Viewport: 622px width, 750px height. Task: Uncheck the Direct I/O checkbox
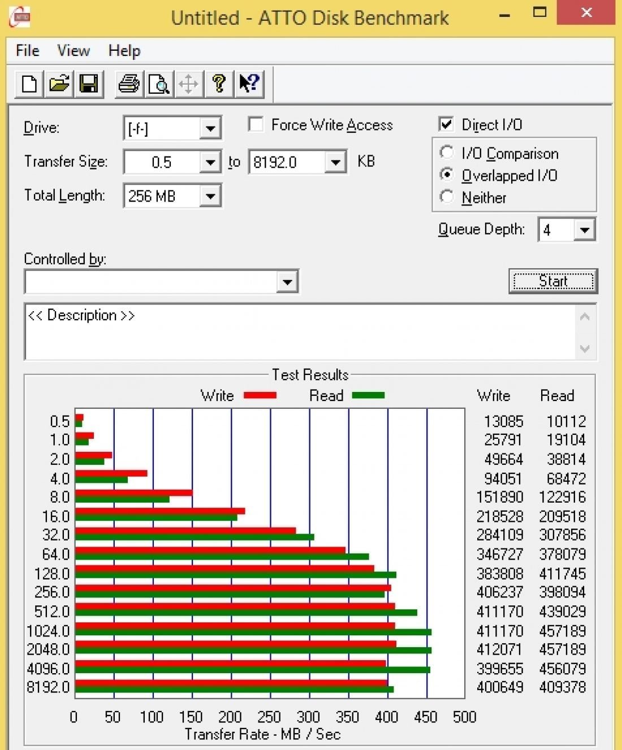click(446, 124)
